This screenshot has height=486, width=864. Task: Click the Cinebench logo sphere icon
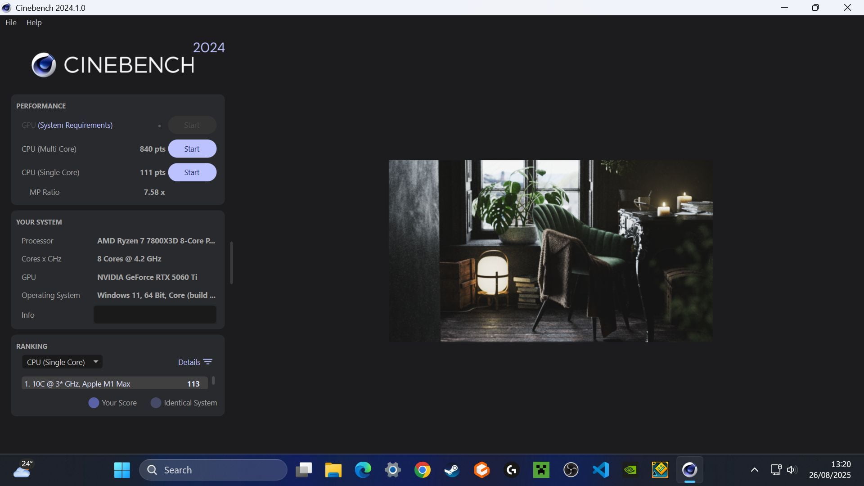click(44, 65)
